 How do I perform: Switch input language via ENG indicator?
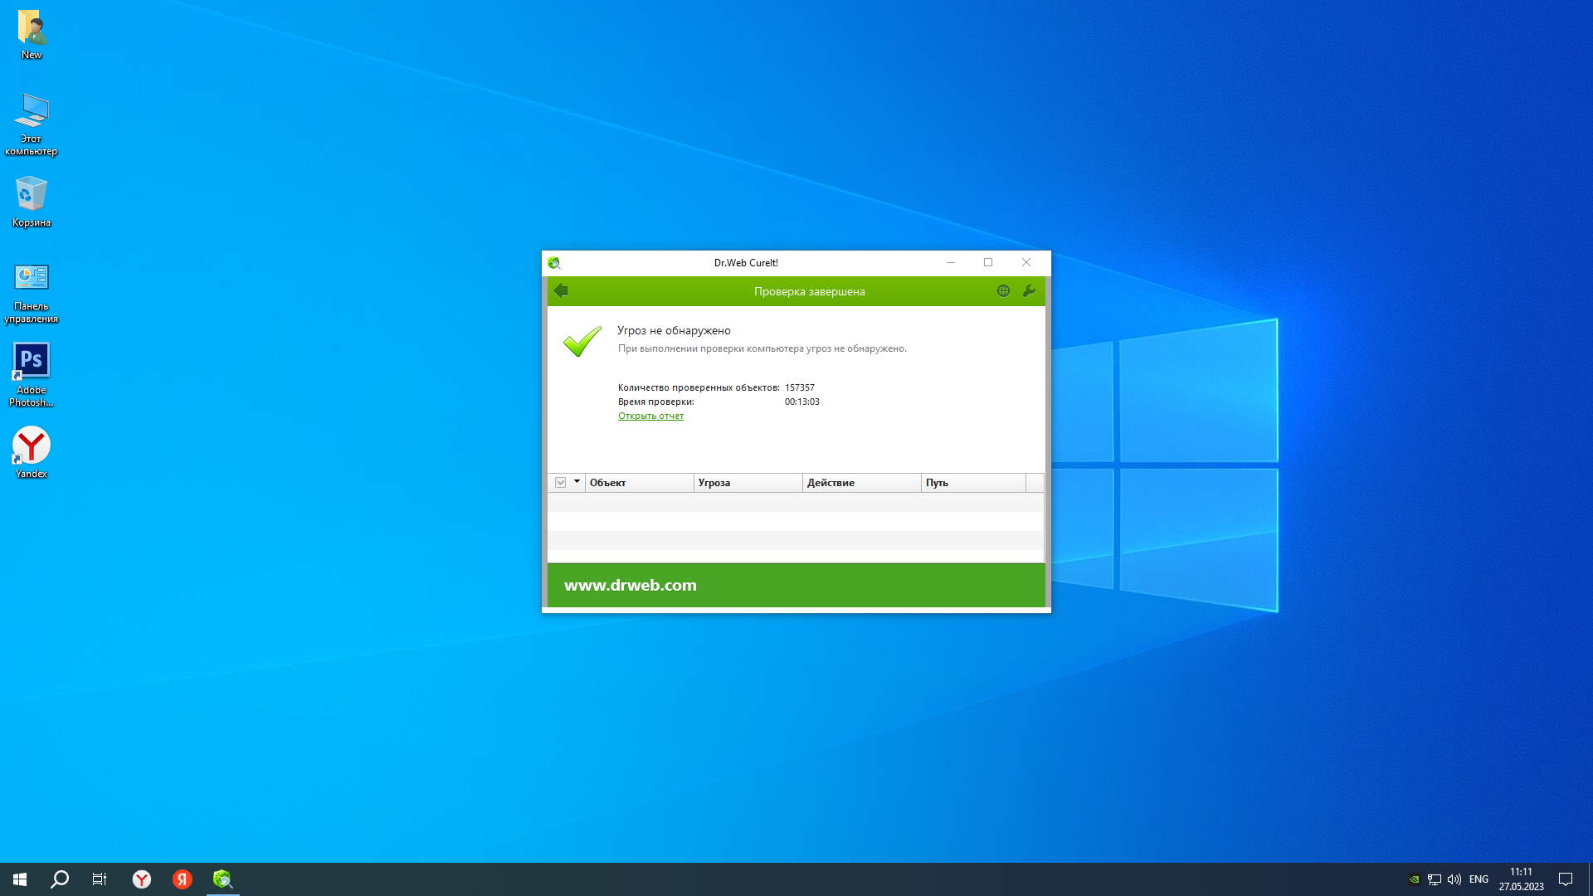[x=1479, y=879]
